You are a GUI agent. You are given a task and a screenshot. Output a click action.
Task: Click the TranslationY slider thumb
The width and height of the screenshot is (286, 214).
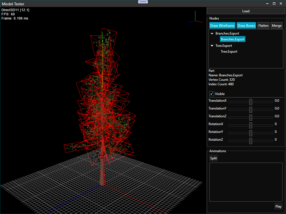[251, 110]
